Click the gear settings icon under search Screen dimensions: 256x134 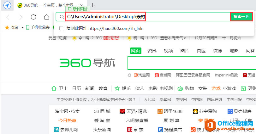pyautogui.click(x=129, y=75)
